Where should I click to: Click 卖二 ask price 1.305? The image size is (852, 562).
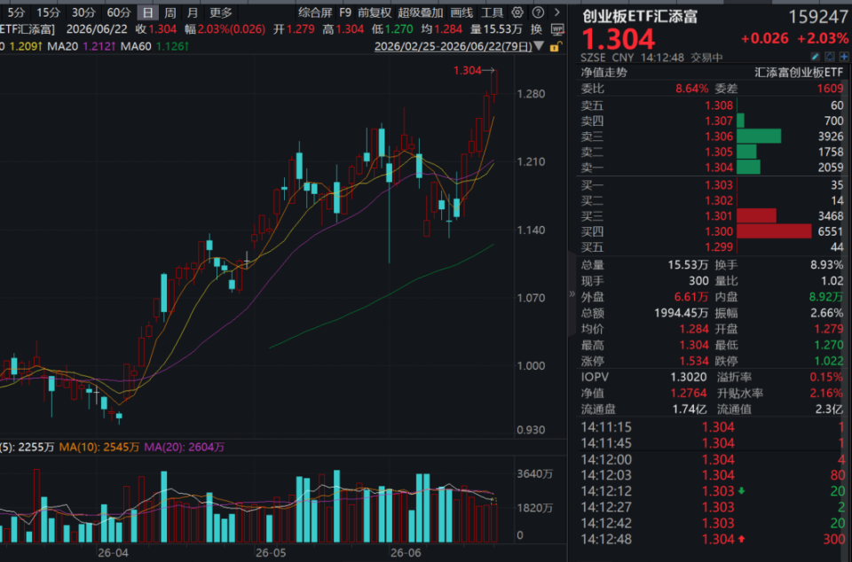coord(719,152)
